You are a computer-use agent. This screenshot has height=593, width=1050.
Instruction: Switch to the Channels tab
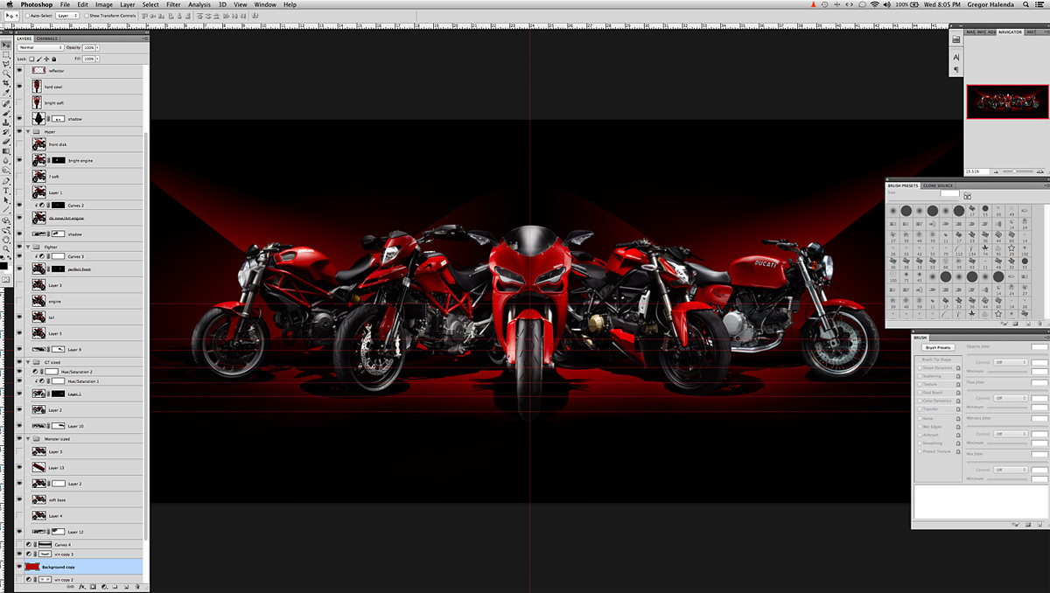(x=46, y=38)
